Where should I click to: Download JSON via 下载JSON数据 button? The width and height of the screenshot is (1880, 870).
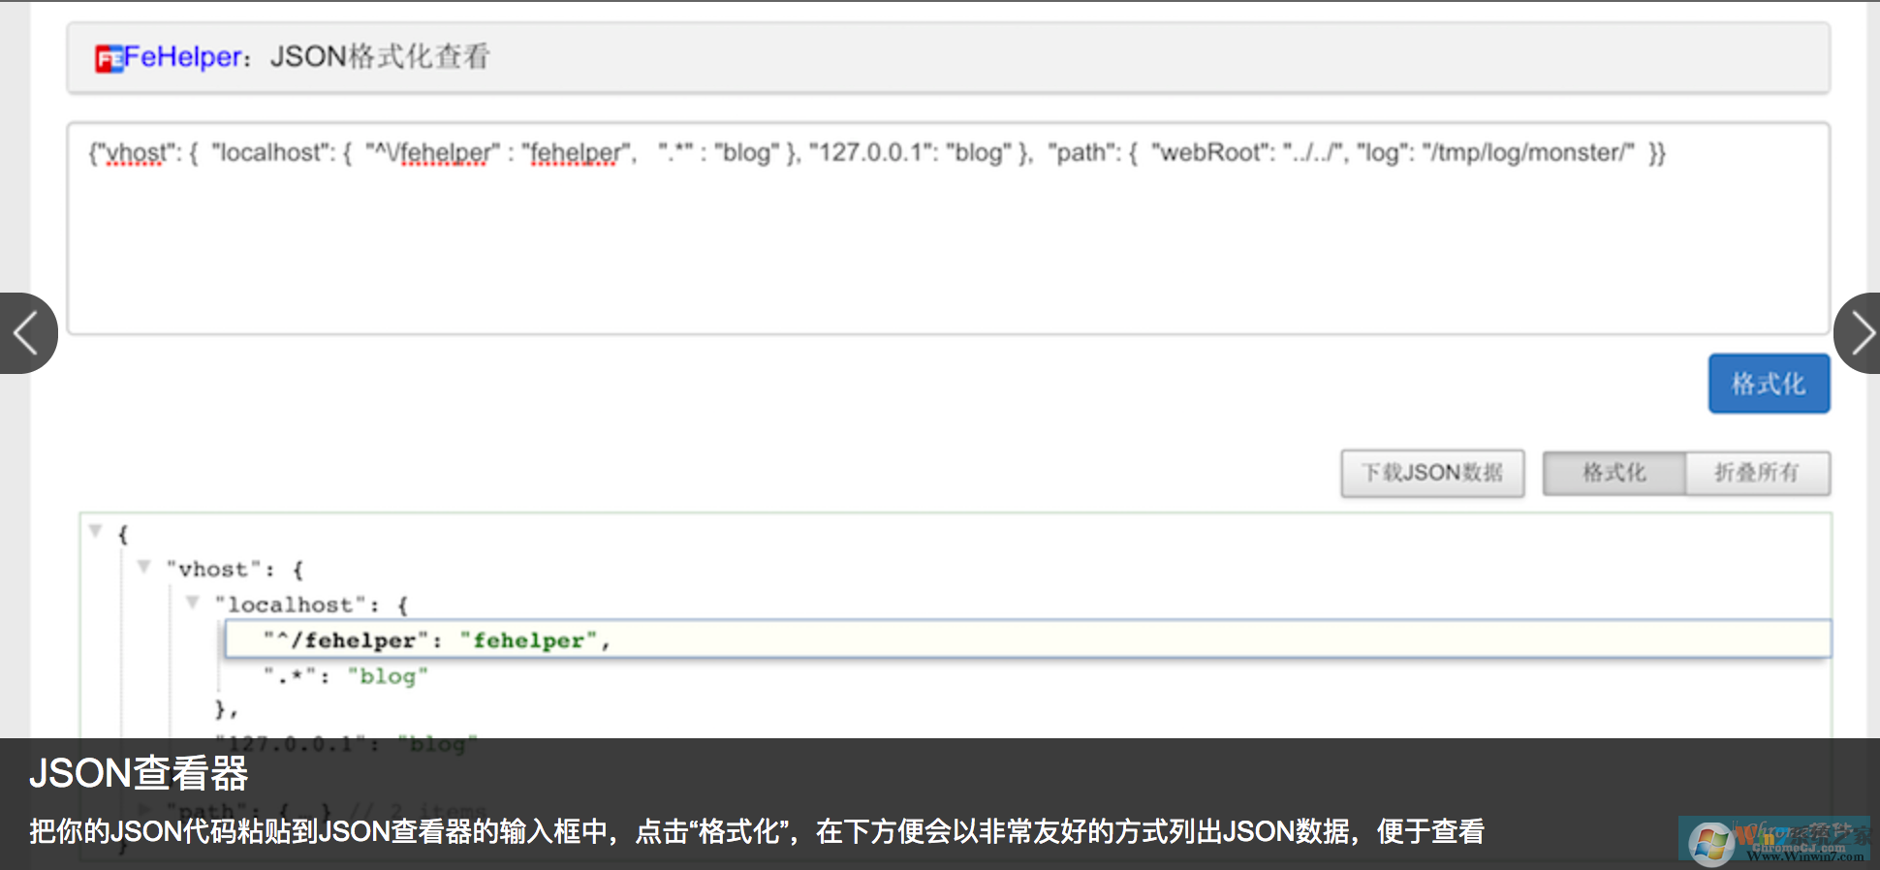[x=1432, y=473]
